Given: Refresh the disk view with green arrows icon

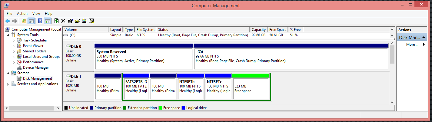Looking at the screenshot, I should pyautogui.click(x=56, y=21).
